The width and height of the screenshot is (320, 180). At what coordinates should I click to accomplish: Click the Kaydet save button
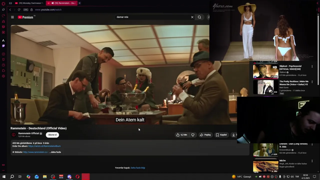(221, 135)
